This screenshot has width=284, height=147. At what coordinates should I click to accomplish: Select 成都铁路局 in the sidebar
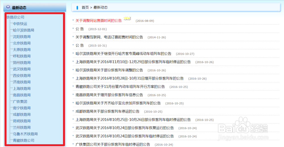(22, 115)
